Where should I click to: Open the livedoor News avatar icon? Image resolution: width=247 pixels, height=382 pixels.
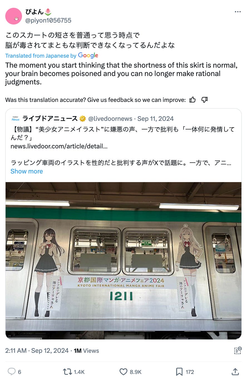(x=16, y=119)
